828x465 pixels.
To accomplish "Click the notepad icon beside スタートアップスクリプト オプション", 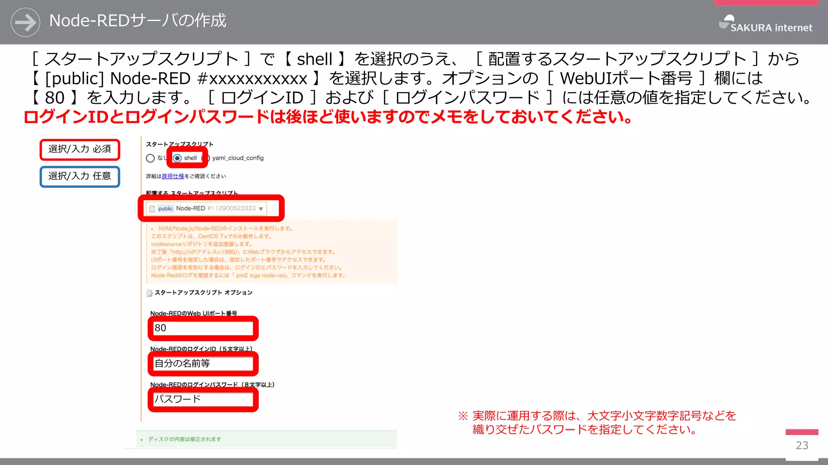I will (150, 293).
